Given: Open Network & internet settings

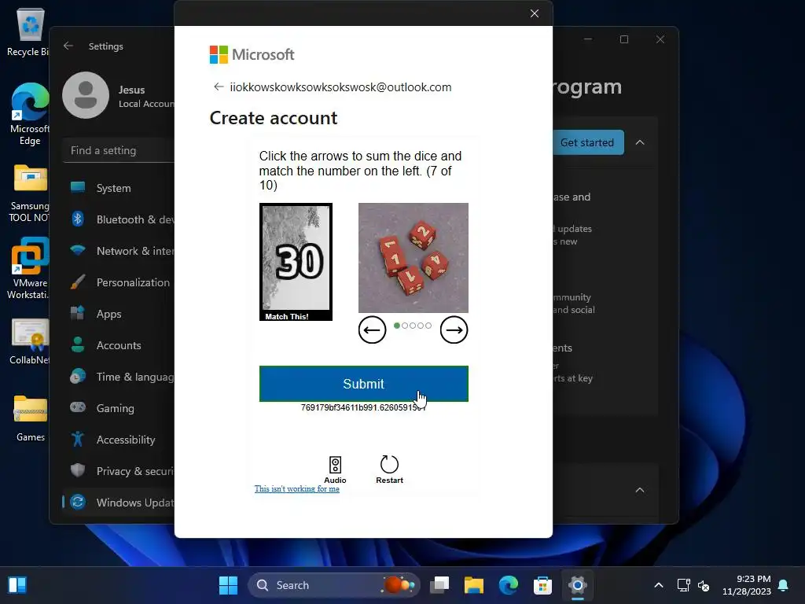Looking at the screenshot, I should 119,251.
